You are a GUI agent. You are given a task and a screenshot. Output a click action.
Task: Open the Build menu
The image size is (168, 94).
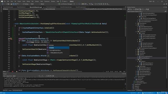[x=24, y=1]
